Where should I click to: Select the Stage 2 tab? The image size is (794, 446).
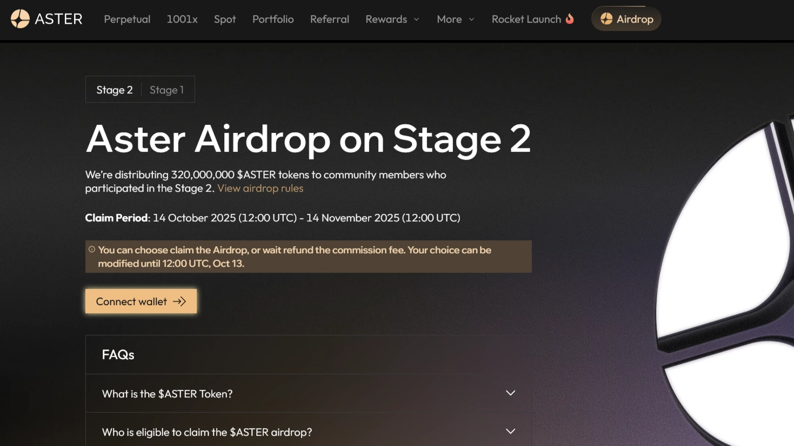coord(114,90)
